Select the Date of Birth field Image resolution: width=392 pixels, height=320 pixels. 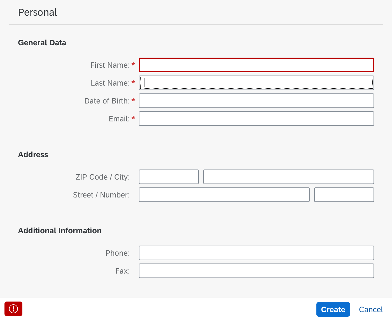pos(256,101)
